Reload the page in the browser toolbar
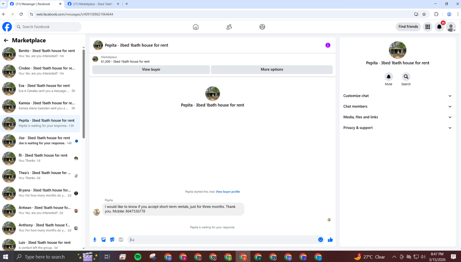The height and width of the screenshot is (262, 461). point(21,14)
